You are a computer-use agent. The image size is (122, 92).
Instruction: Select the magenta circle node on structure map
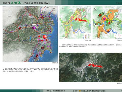(104, 19)
